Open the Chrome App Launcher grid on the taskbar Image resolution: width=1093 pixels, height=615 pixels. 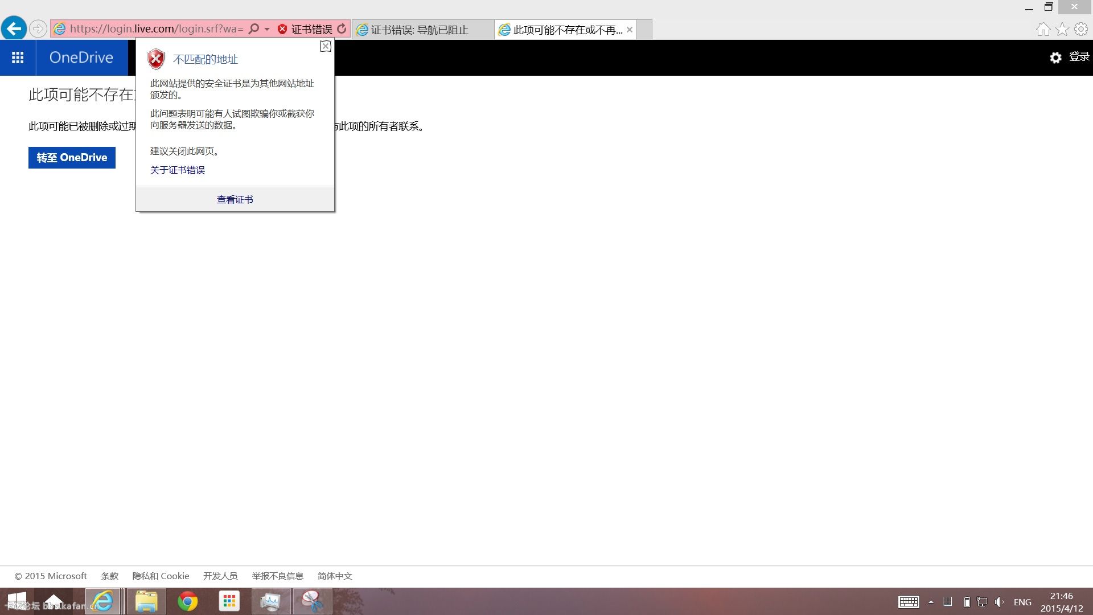pos(229,601)
